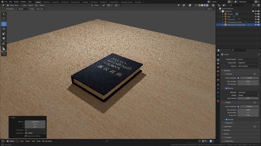Switch to solid viewport shading
Viewport: 261px width, 146px height.
202,5
